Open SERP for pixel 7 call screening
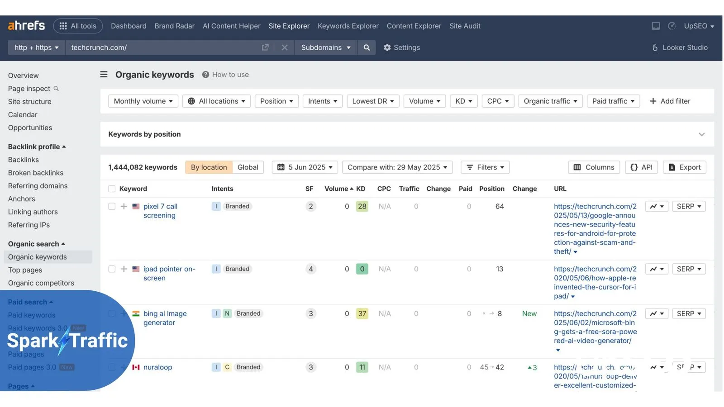The height and width of the screenshot is (407, 724). point(689,206)
